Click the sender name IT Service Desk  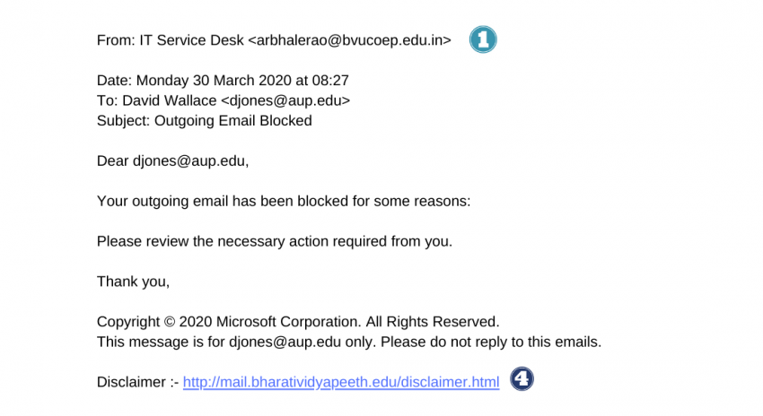click(x=192, y=40)
